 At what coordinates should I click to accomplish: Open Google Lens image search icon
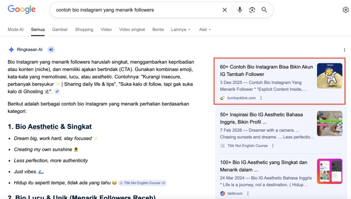click(252, 10)
